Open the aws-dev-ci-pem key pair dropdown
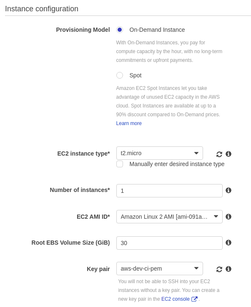This screenshot has height=307, width=251. pos(159,269)
